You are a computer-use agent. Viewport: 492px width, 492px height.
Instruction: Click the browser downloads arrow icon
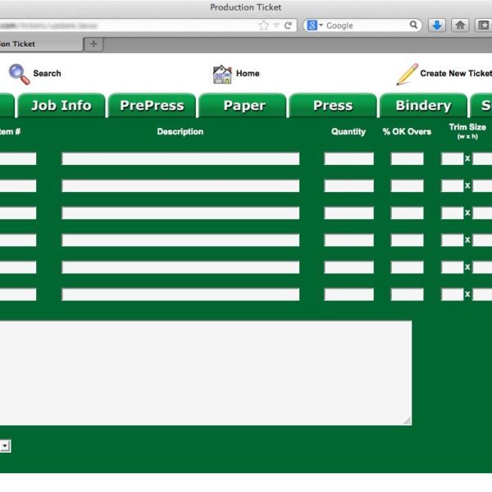click(437, 25)
